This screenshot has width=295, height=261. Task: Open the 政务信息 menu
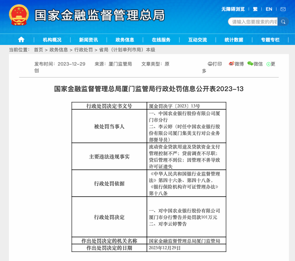tap(125, 40)
